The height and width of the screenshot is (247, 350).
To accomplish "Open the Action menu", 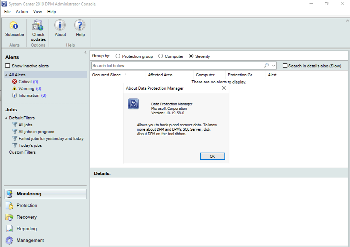I will [x=22, y=12].
